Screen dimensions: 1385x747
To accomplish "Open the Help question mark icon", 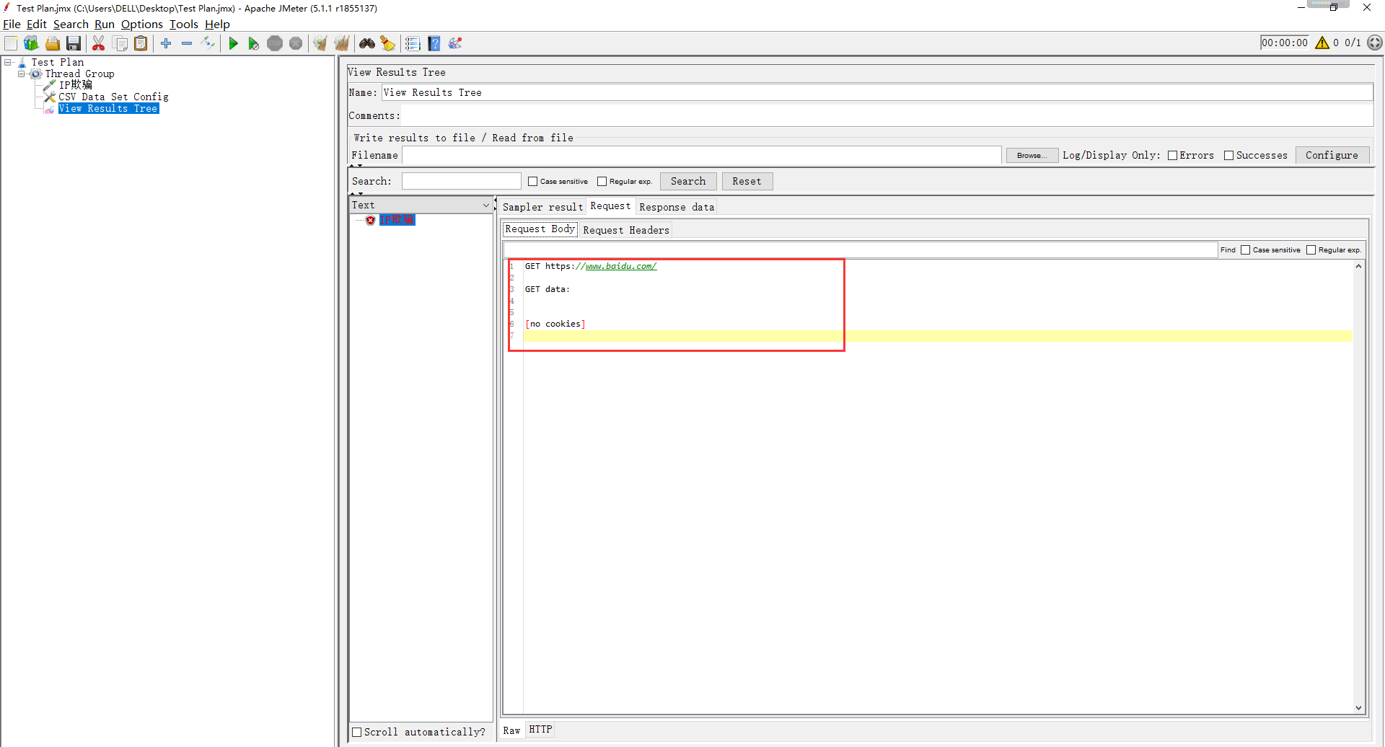I will pos(434,43).
